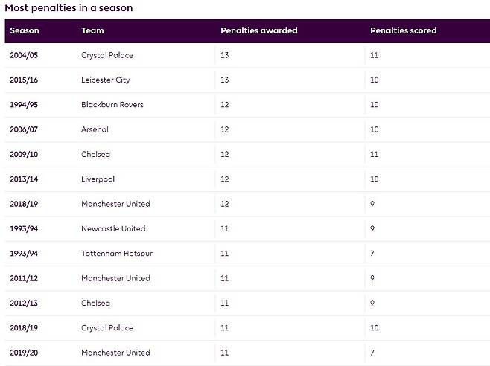Select the Liverpool team name
490x366 pixels.
click(x=98, y=179)
